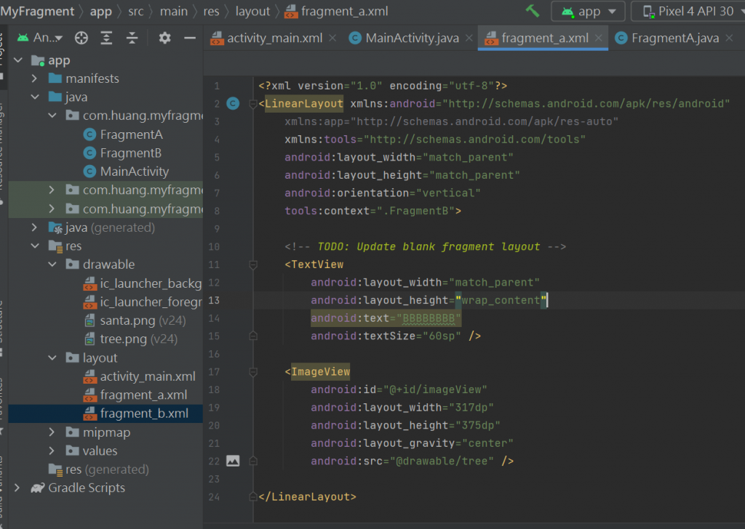Close the FragmentA.java tab
Screen dimensions: 745x529
[729, 38]
